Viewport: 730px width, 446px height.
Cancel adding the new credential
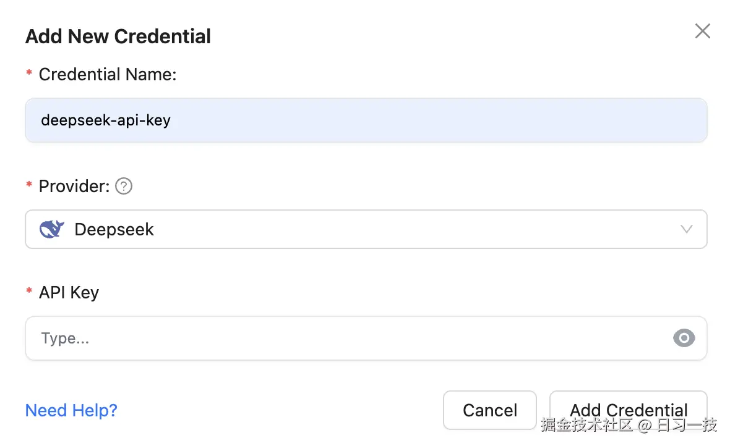tap(489, 410)
